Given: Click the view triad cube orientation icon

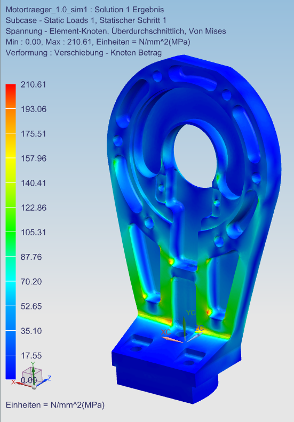Looking at the screenshot, I should (x=32, y=375).
